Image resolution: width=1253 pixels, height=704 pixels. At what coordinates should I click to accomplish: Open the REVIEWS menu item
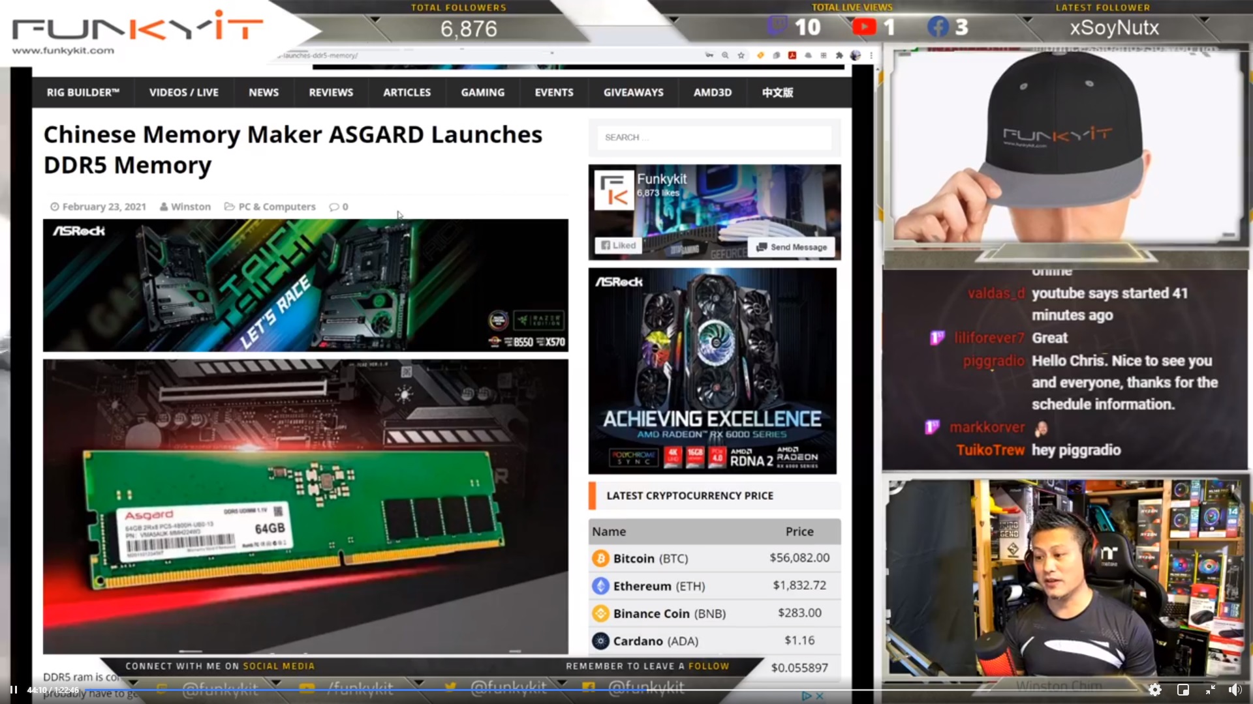tap(331, 93)
